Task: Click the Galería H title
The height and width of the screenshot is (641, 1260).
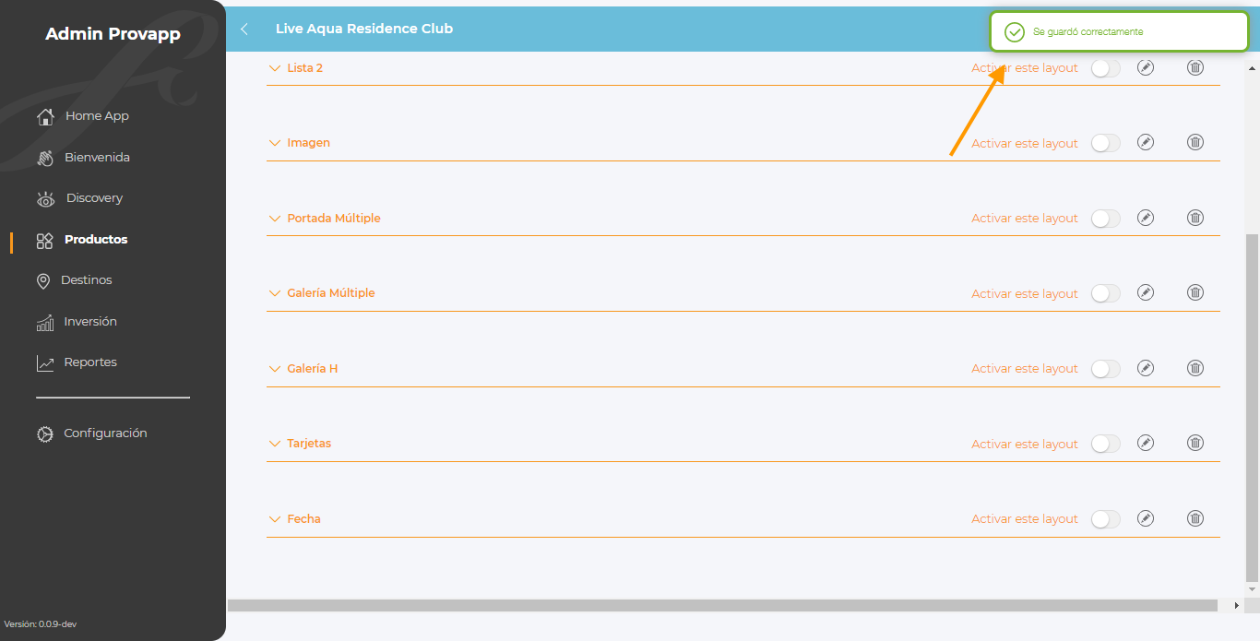Action: [313, 369]
